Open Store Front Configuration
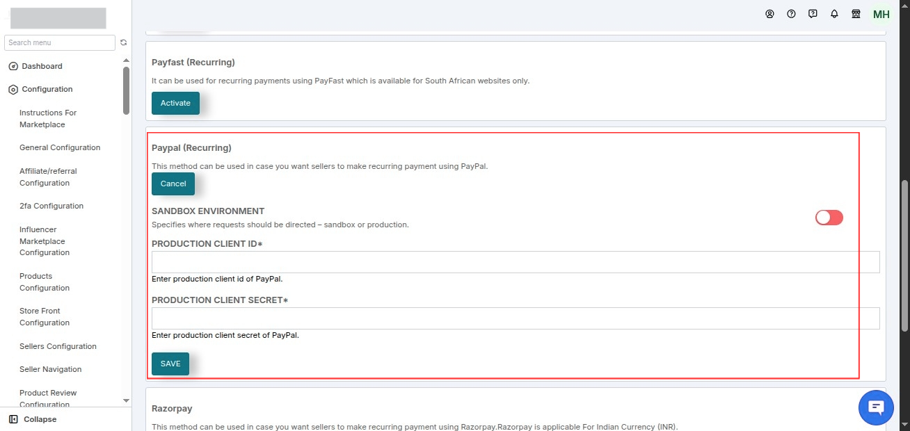Viewport: 910px width, 431px height. [45, 317]
